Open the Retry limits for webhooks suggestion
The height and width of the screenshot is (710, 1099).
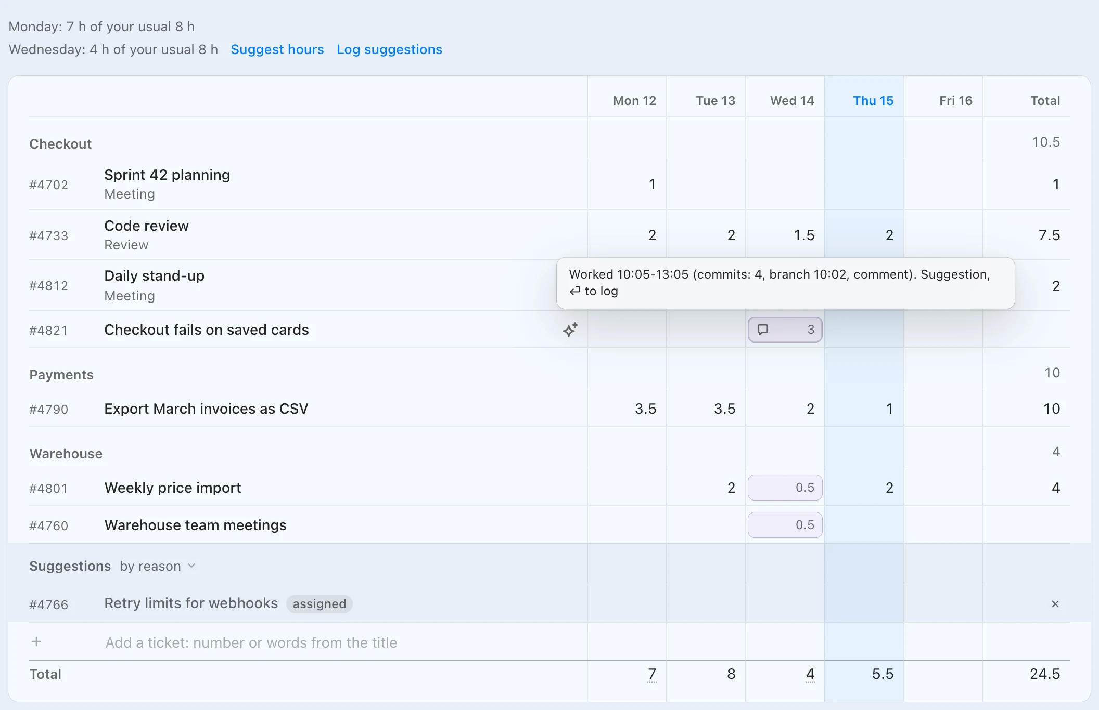(x=191, y=603)
